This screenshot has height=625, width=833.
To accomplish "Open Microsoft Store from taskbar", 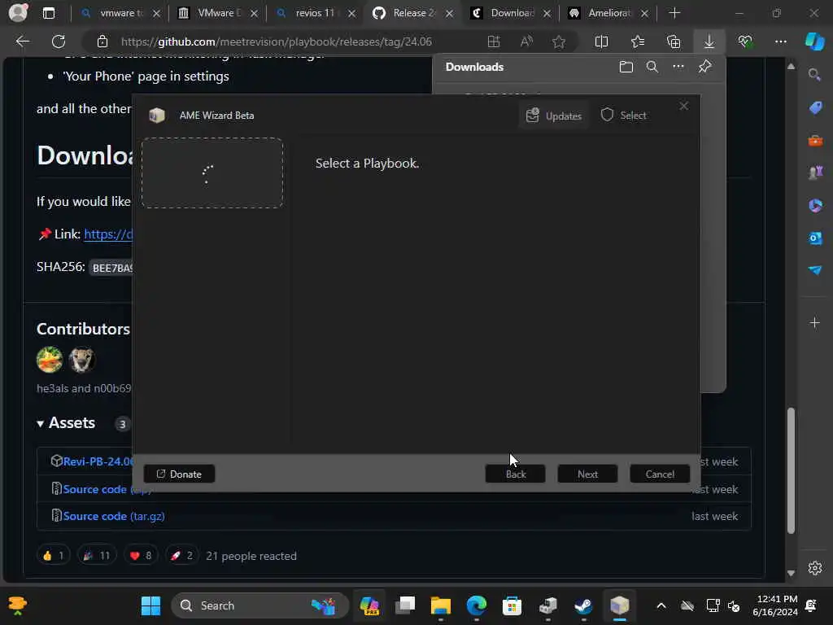I will point(512,605).
